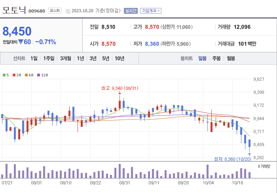The width and height of the screenshot is (277, 193).
Task: Click the 코스피 market badge
Action: 55,11
